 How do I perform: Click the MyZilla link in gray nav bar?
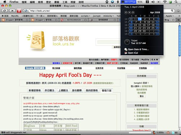[145, 59]
